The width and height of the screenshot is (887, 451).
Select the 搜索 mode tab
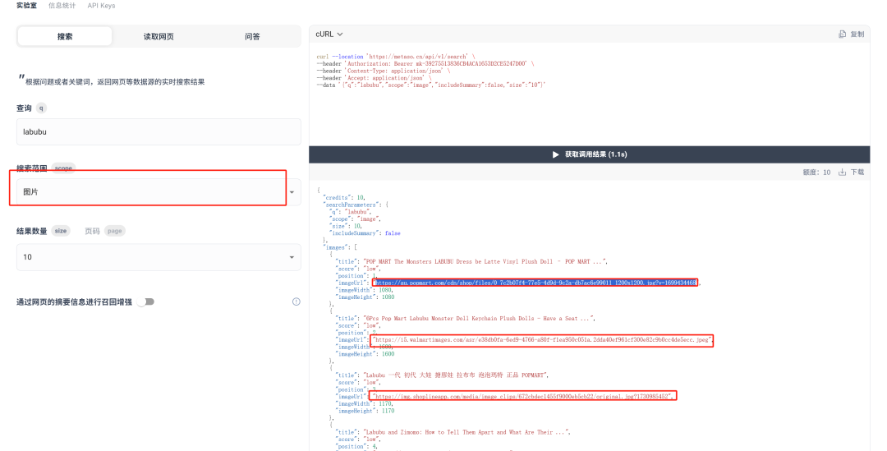[x=65, y=36]
